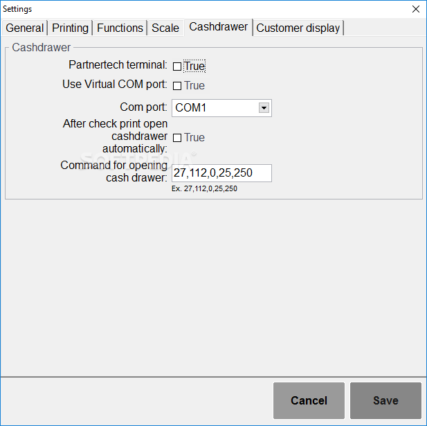Click the cash drawer command input field

point(221,173)
